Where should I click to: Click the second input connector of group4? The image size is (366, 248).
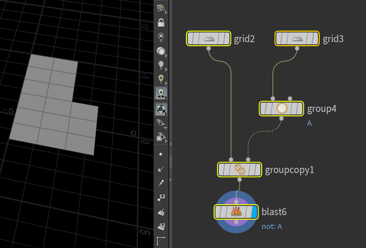(x=290, y=99)
